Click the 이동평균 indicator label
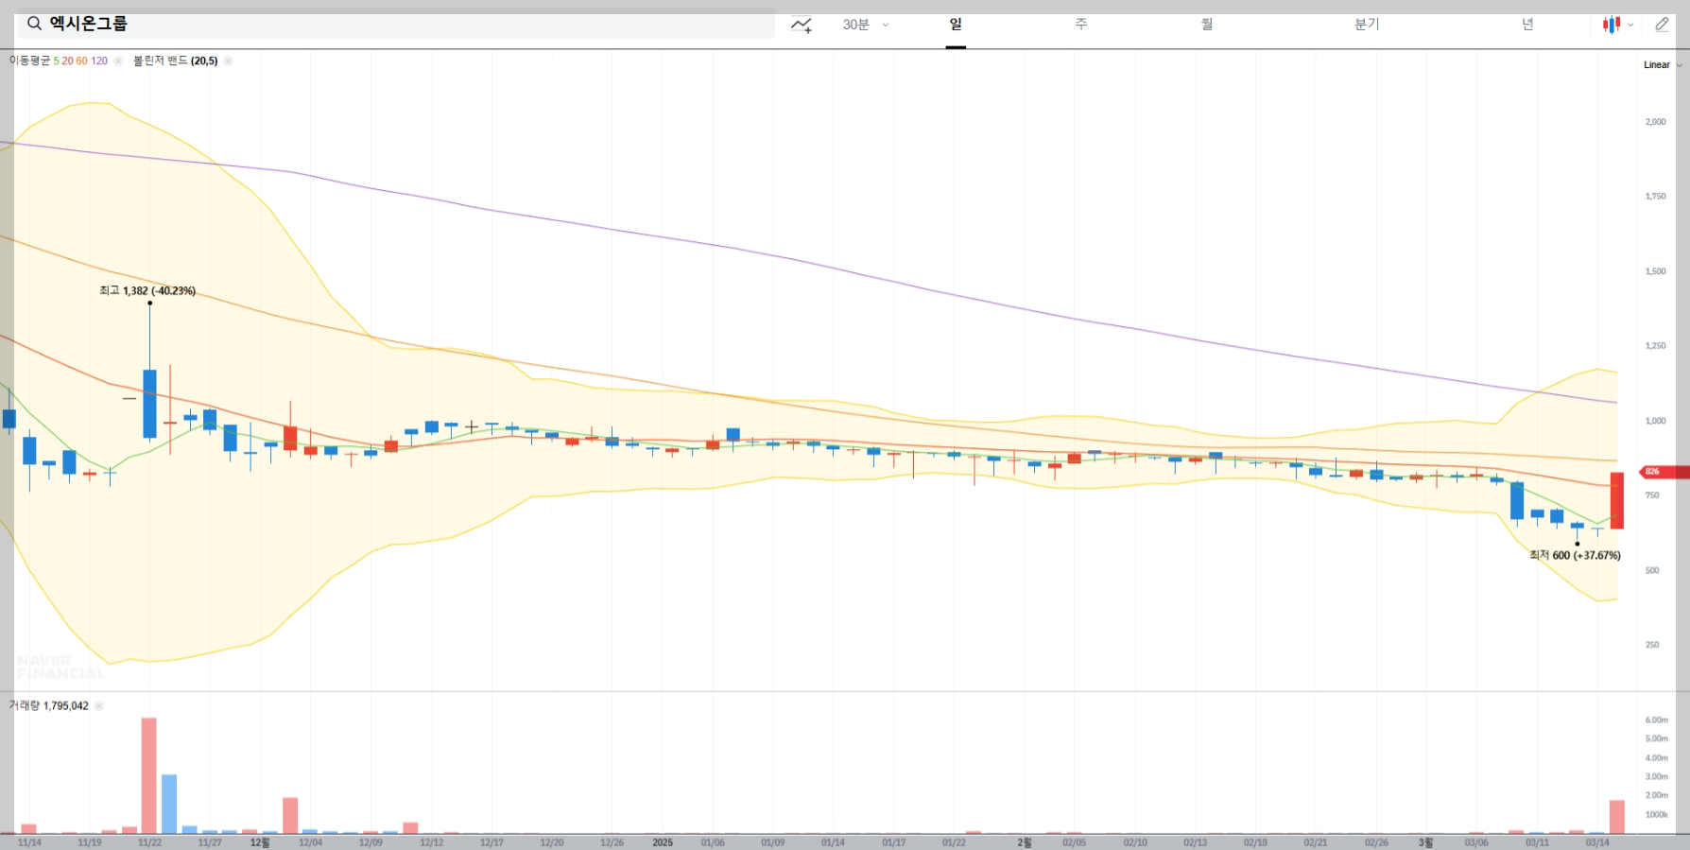1690x850 pixels. point(30,61)
